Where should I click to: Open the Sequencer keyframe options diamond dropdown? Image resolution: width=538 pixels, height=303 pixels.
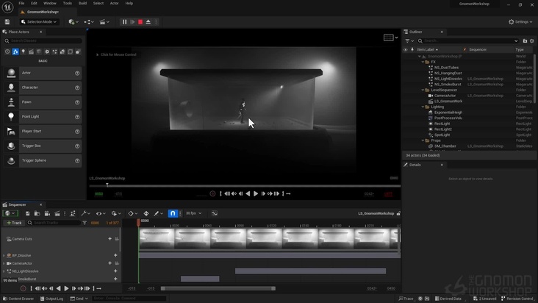[132, 213]
